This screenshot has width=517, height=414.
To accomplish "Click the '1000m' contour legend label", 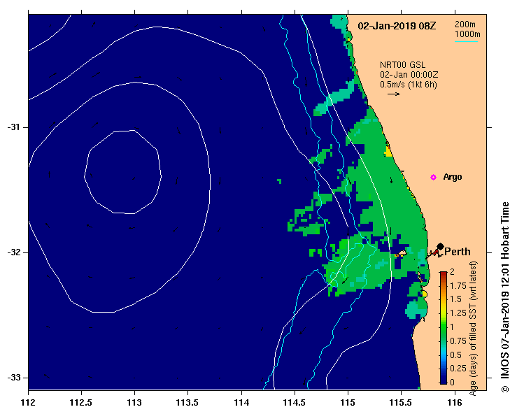I will click(467, 34).
